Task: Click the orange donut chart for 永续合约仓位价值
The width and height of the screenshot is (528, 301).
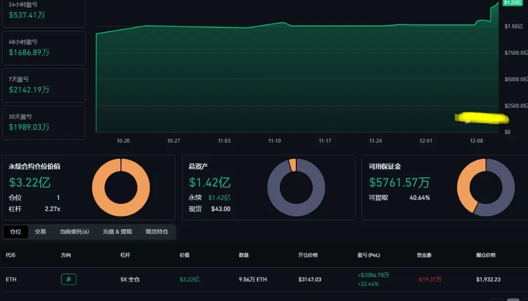Action: pos(121,188)
